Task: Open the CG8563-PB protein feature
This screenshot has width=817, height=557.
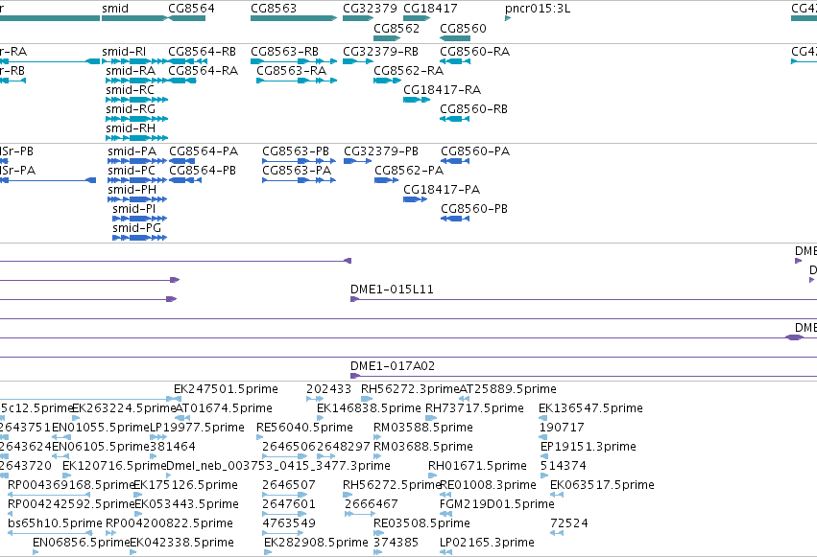Action: point(300,161)
